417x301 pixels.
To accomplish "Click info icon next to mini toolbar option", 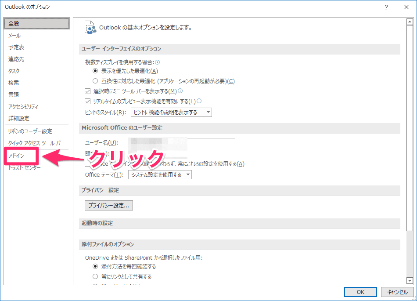I will pyautogui.click(x=180, y=91).
